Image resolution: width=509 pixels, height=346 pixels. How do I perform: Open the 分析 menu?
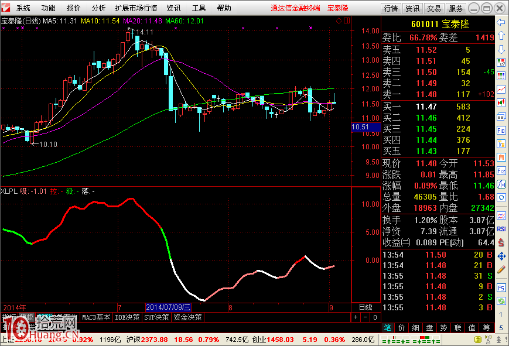[x=98, y=8]
